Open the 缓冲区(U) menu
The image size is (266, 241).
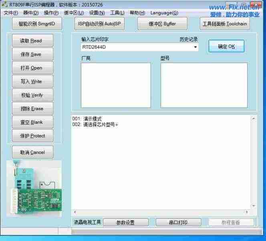[x=74, y=13]
